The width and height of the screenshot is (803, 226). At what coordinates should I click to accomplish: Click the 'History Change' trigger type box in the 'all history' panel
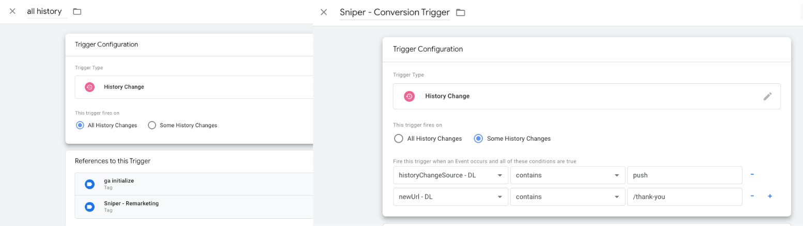194,87
